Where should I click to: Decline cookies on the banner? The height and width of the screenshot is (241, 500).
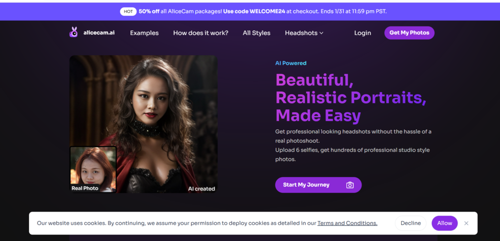click(x=410, y=223)
